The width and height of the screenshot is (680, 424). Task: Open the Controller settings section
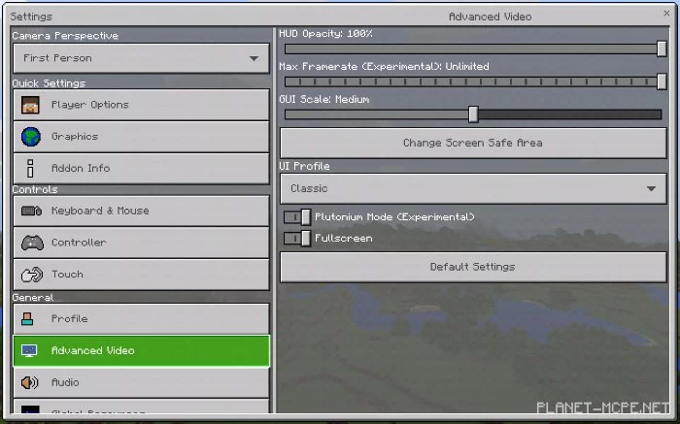140,243
